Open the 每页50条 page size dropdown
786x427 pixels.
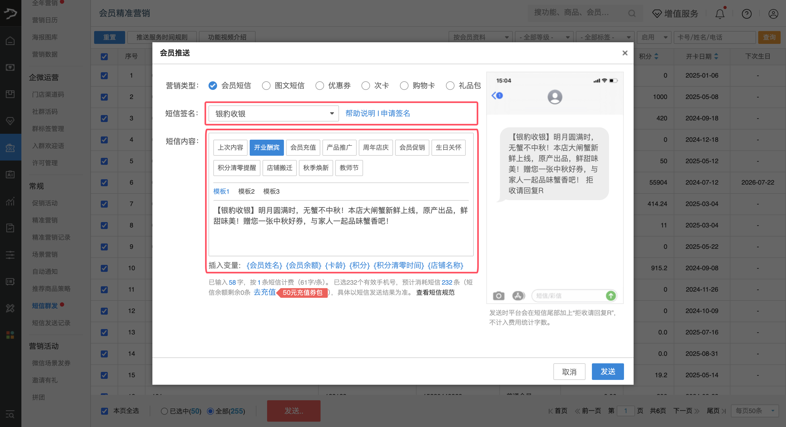coord(755,411)
